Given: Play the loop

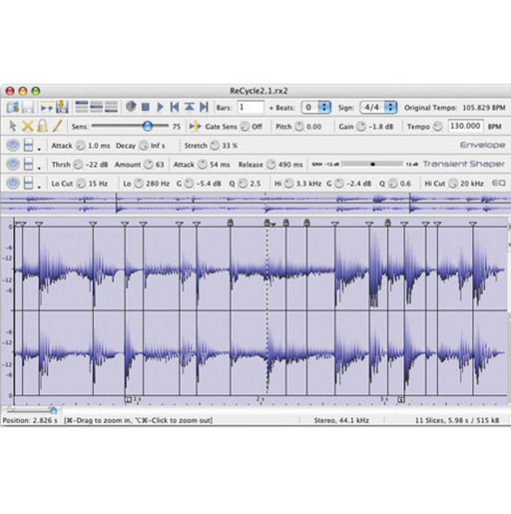Looking at the screenshot, I should pos(160,107).
